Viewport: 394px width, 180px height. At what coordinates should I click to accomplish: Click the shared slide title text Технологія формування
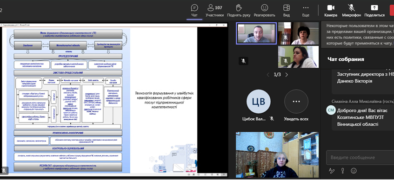(x=164, y=100)
